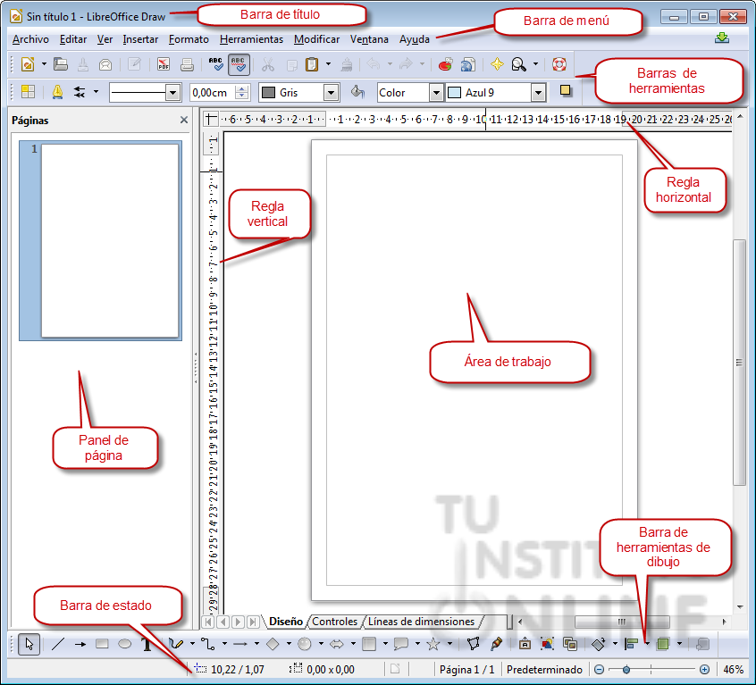Select the Curve drawing tool
The image size is (756, 685).
pos(176,644)
